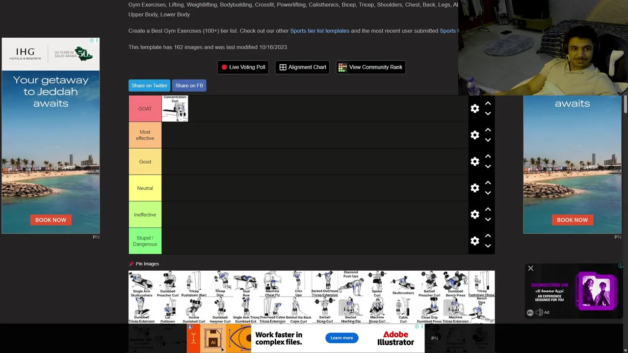
Task: Select the Single Arm Skullcrushers image
Action: (x=141, y=284)
